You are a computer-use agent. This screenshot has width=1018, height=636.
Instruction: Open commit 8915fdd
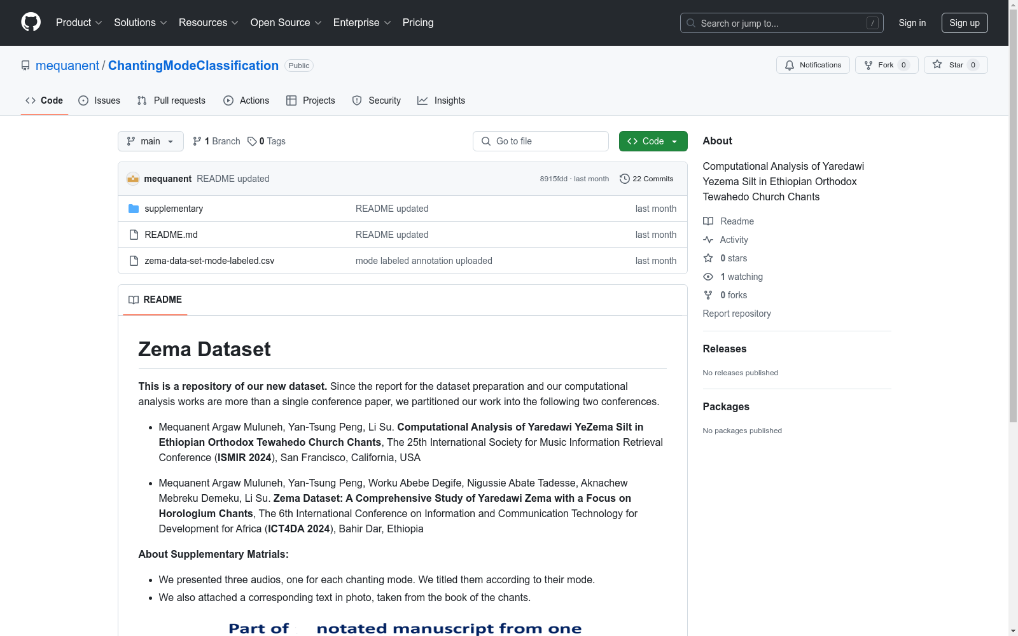coord(554,179)
